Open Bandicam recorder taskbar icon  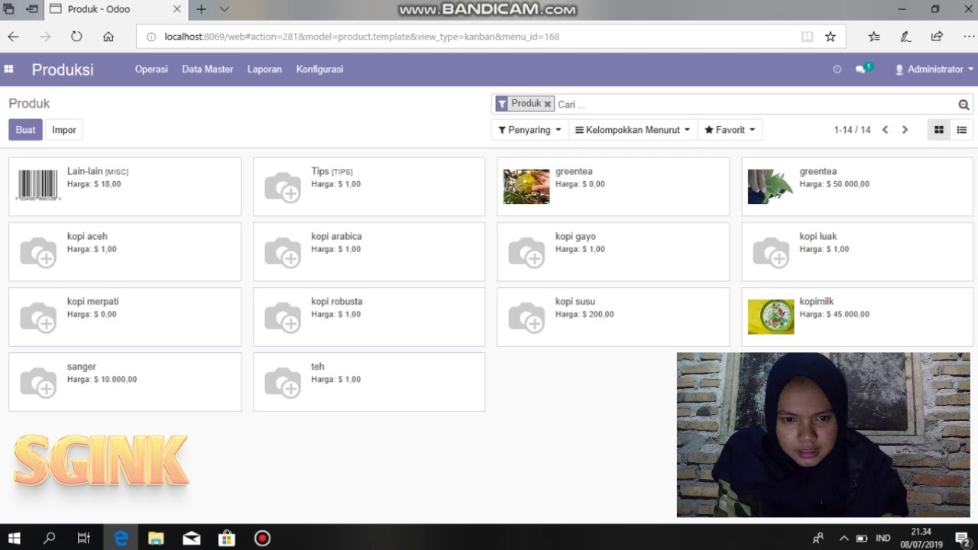[x=262, y=538]
